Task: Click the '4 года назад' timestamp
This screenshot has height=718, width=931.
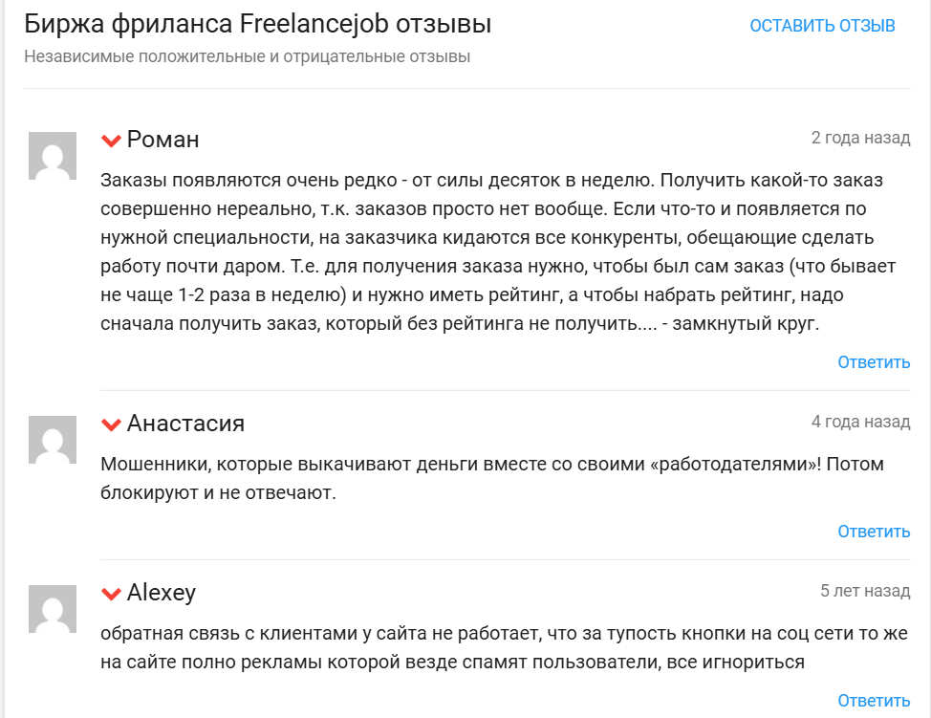Action: 860,422
